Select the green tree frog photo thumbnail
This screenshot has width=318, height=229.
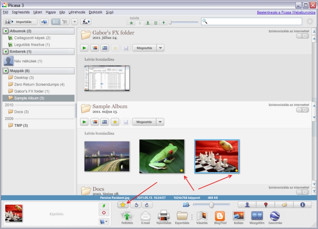point(162,156)
